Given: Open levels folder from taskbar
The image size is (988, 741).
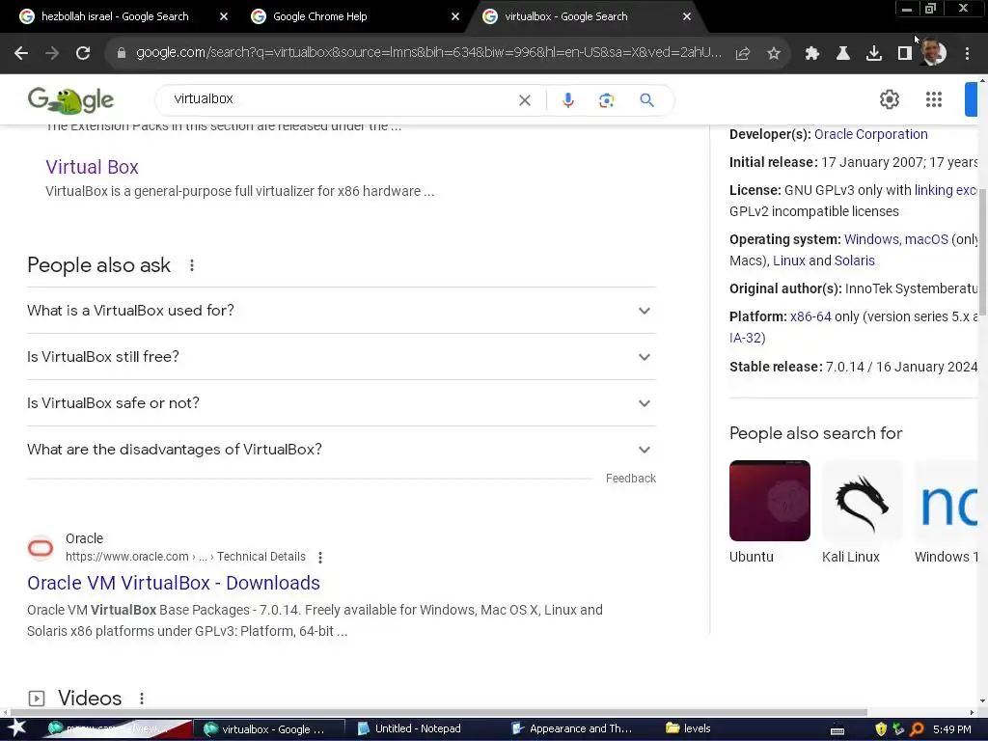Looking at the screenshot, I should tap(689, 729).
